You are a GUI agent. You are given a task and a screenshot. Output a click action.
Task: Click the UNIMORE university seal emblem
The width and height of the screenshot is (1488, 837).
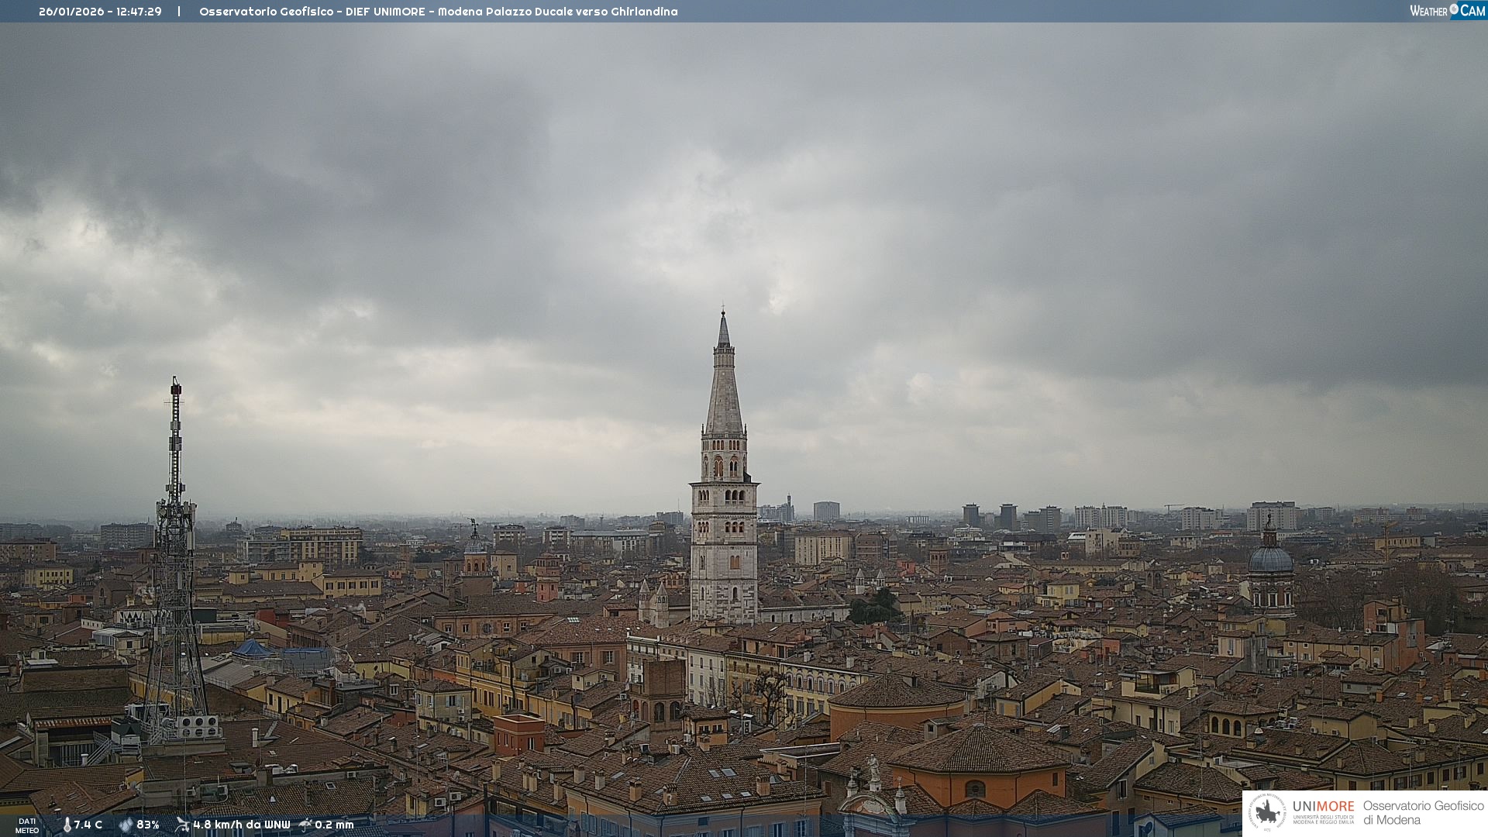click(1267, 812)
